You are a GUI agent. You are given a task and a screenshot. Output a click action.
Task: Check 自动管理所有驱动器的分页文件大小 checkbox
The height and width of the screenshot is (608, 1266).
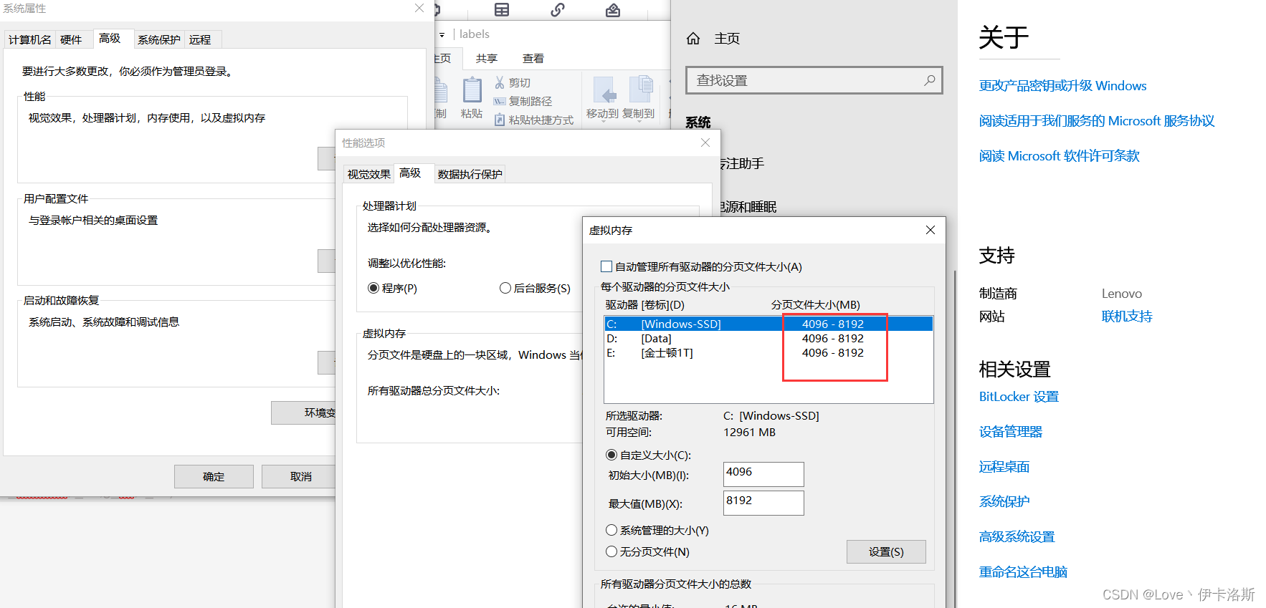pos(606,266)
